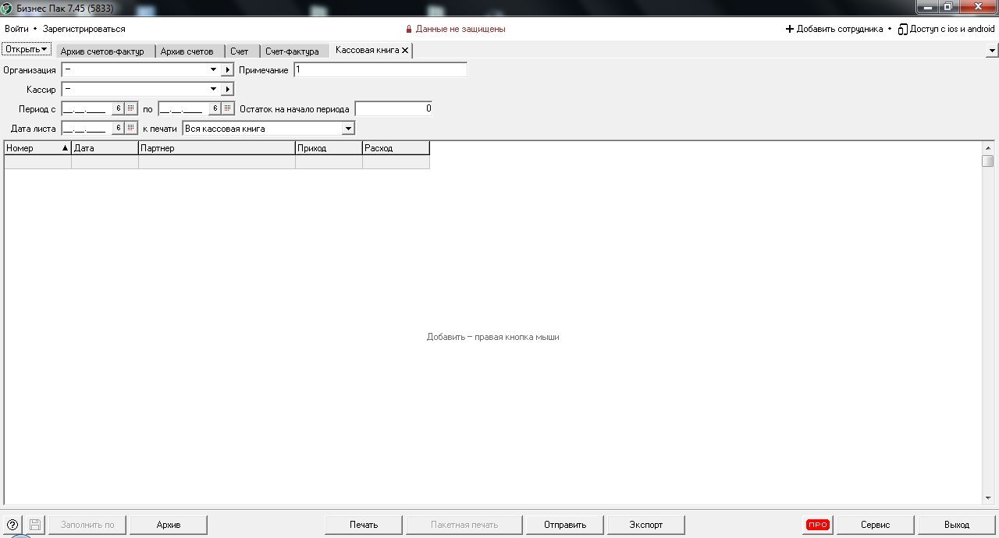Screen dimensions: 999x538
Task: Click the Войти link
Action: tap(16, 29)
